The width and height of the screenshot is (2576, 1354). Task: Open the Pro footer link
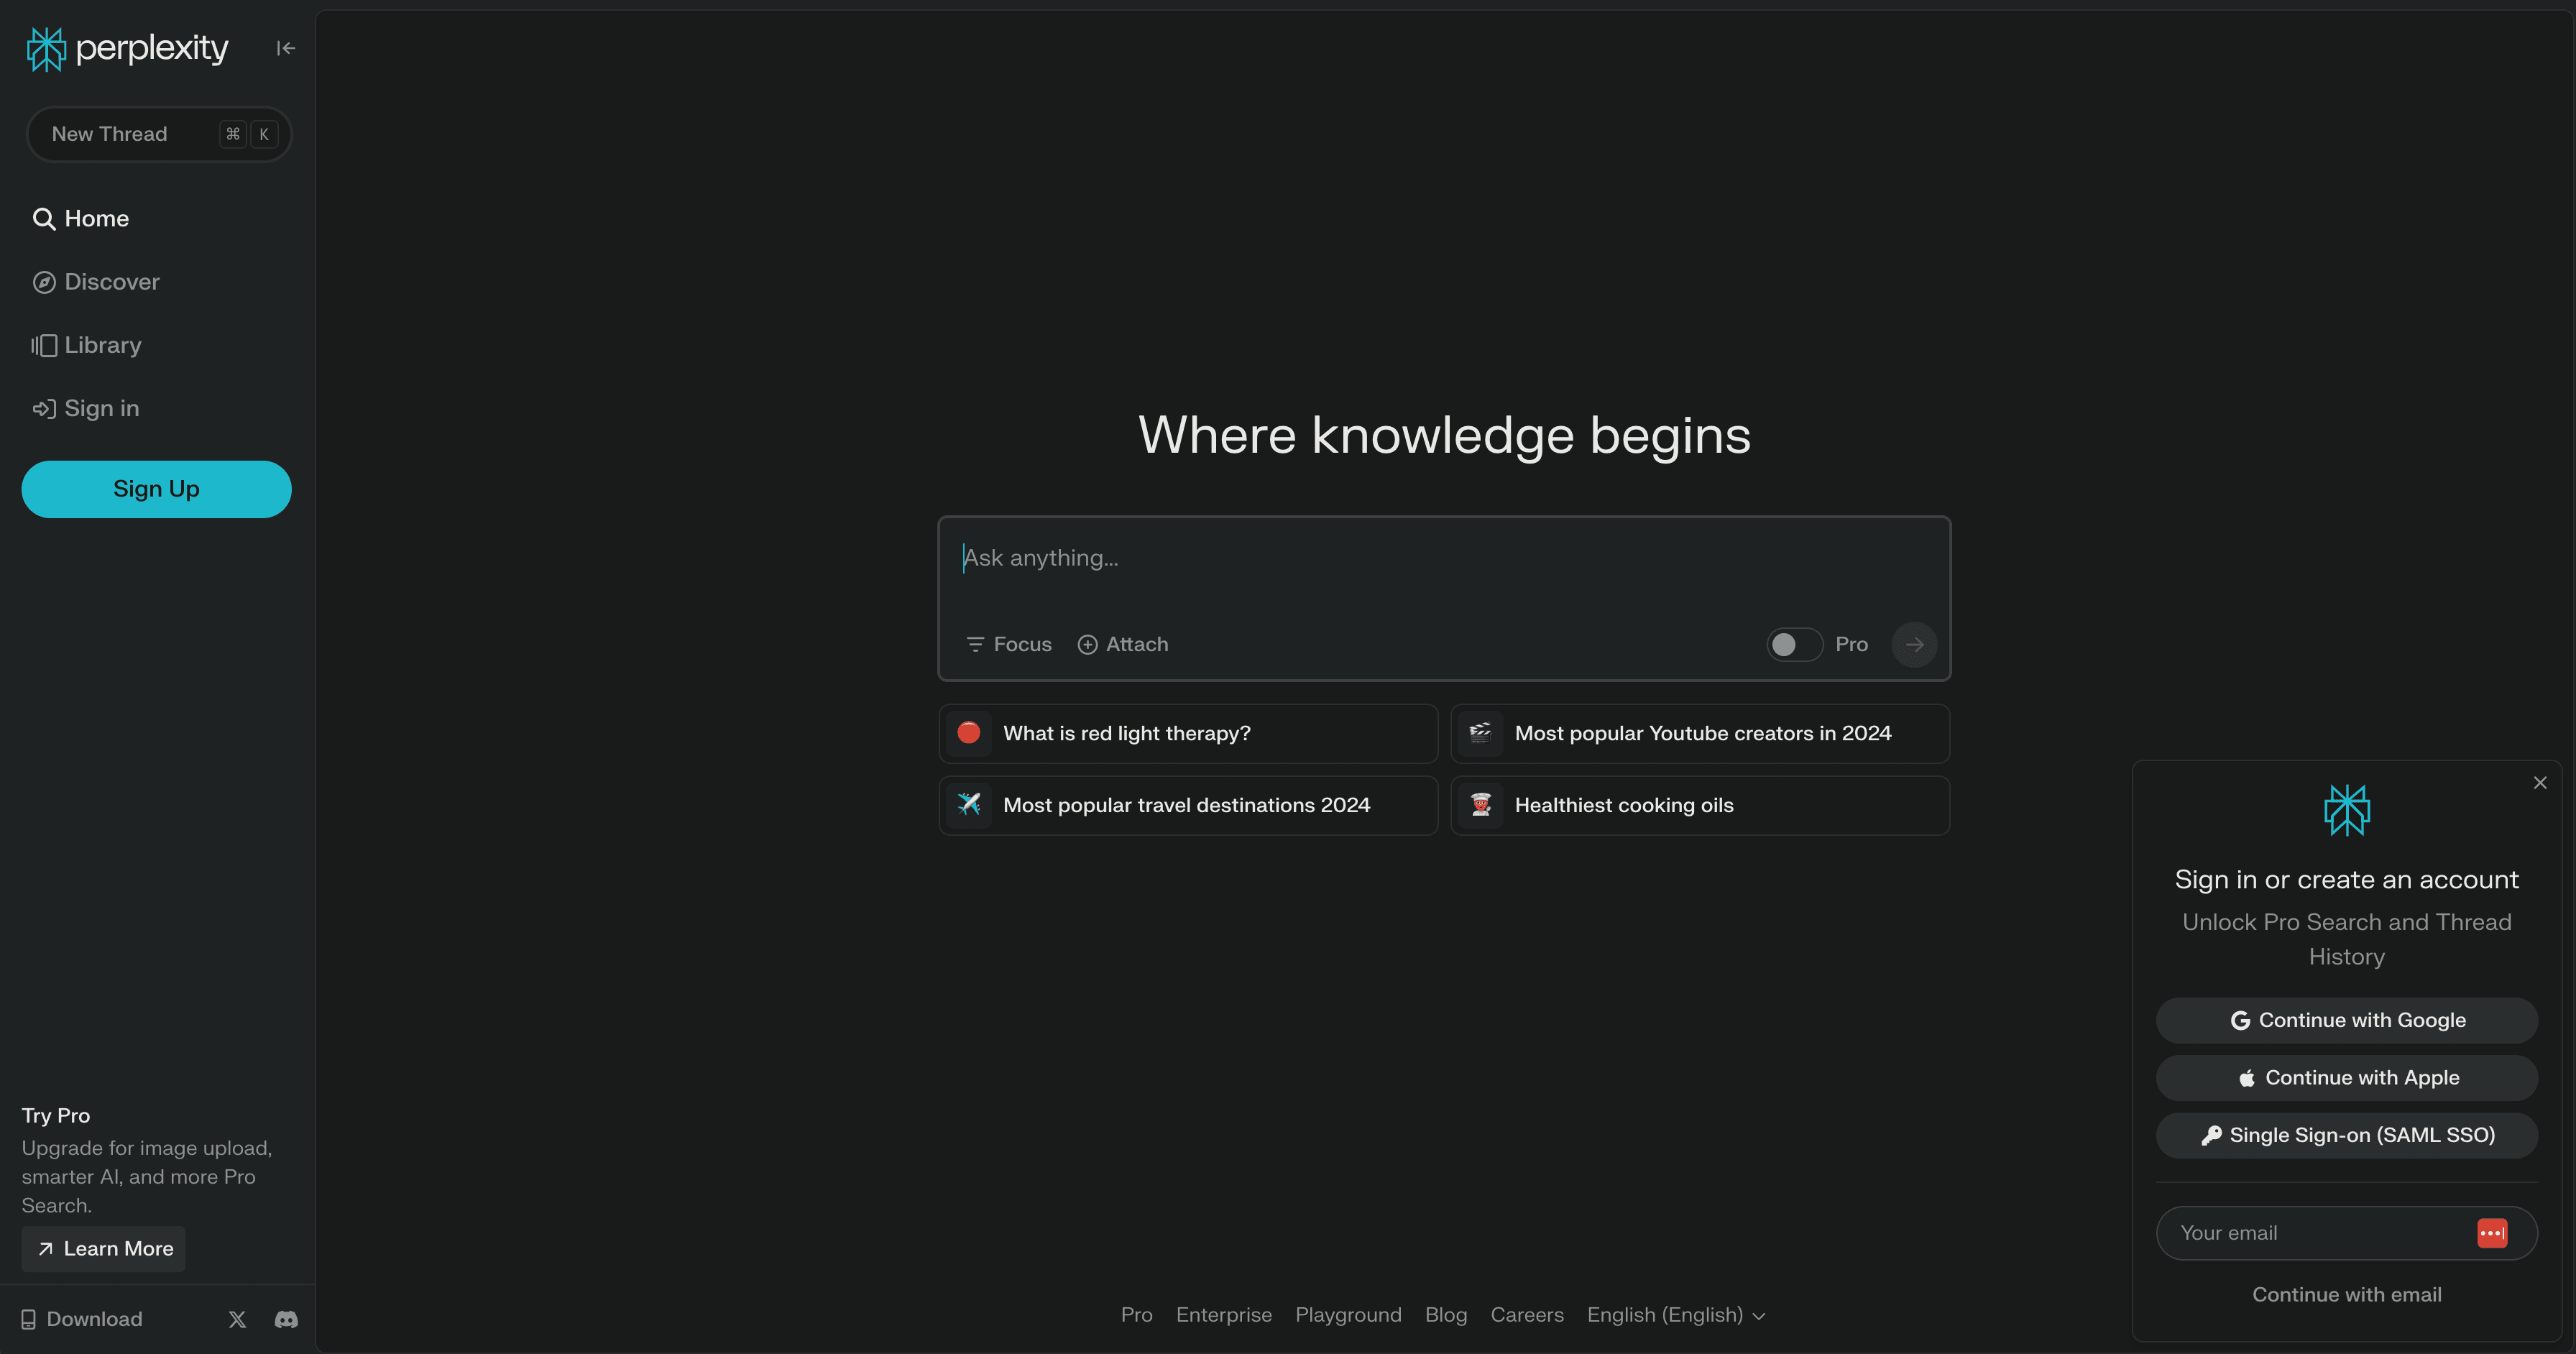click(x=1136, y=1315)
